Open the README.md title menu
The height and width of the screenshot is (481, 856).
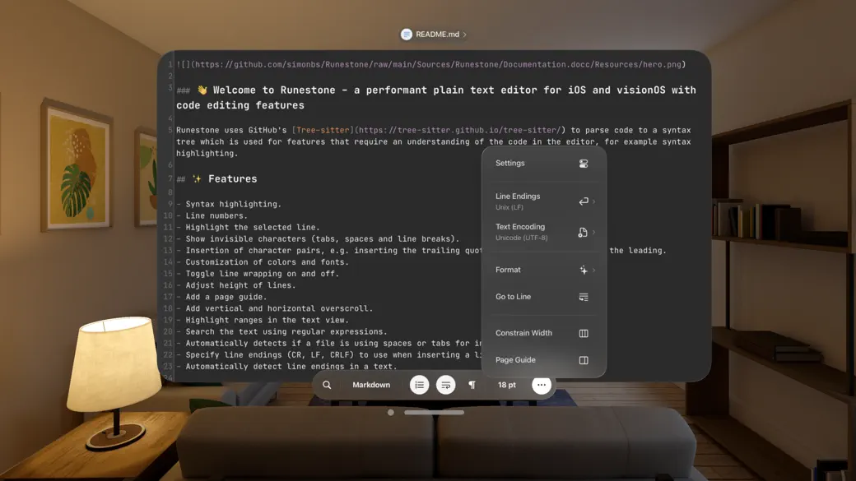pyautogui.click(x=434, y=34)
